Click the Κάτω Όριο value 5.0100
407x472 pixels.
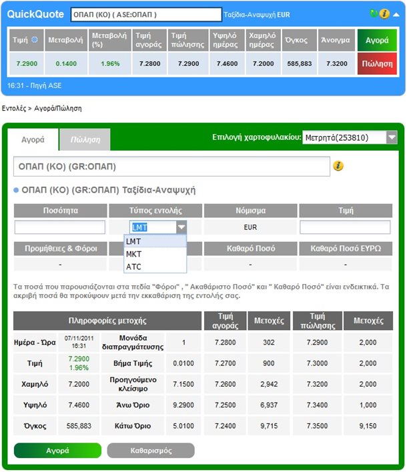(183, 426)
